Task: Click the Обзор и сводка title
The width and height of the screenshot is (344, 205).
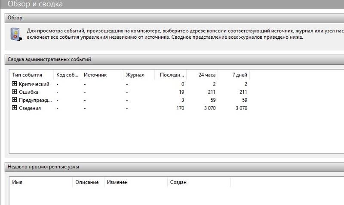Action: click(x=35, y=4)
